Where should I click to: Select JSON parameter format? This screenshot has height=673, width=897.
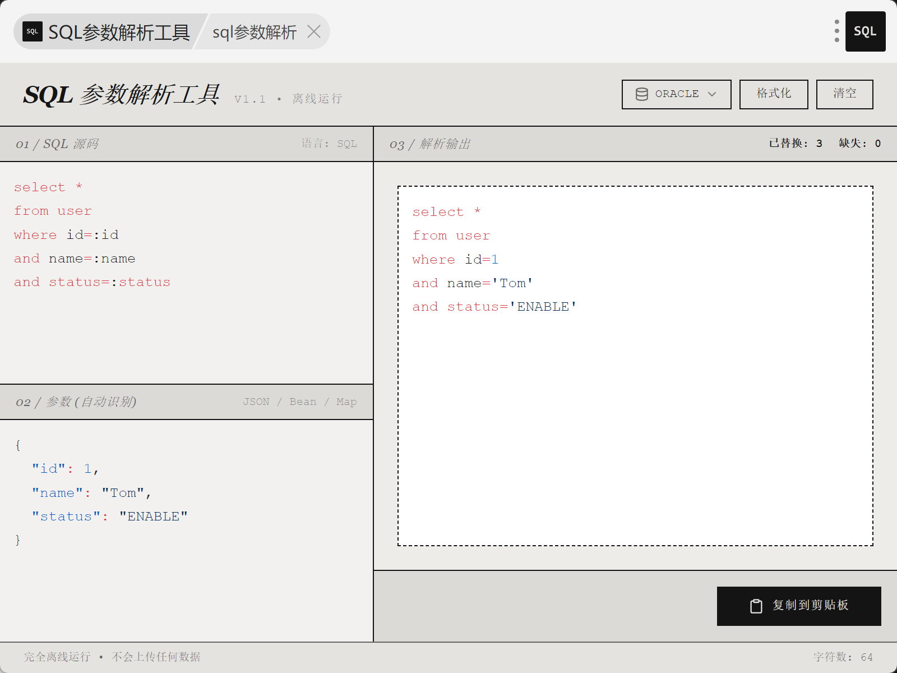(256, 402)
